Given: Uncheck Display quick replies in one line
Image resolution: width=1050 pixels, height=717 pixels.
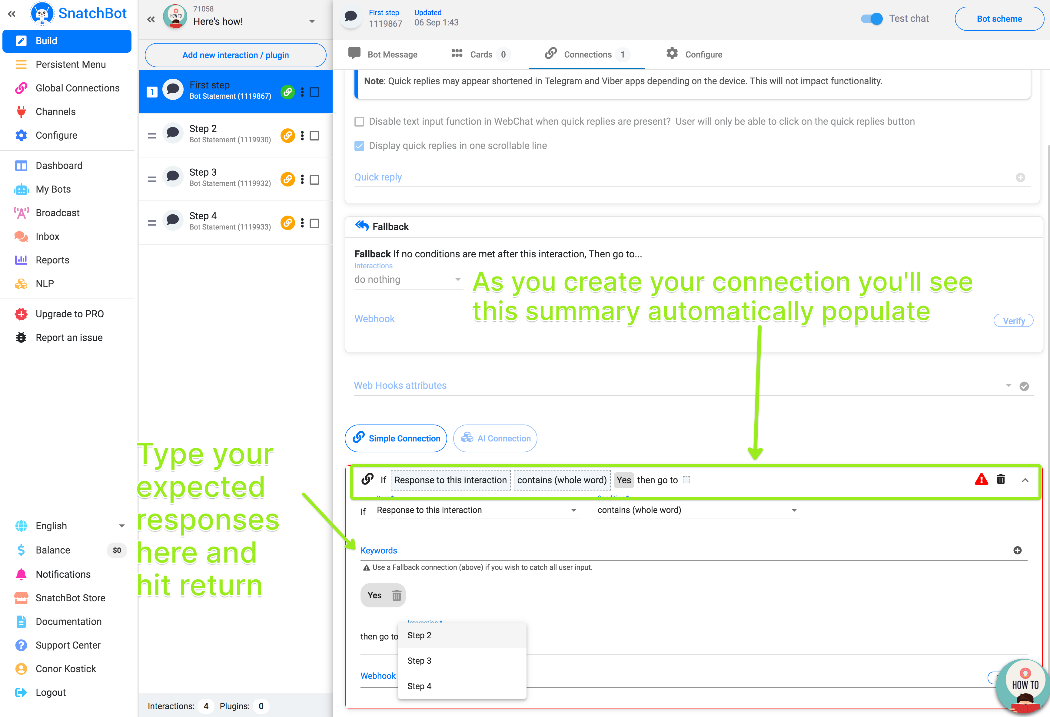Looking at the screenshot, I should click(x=359, y=146).
